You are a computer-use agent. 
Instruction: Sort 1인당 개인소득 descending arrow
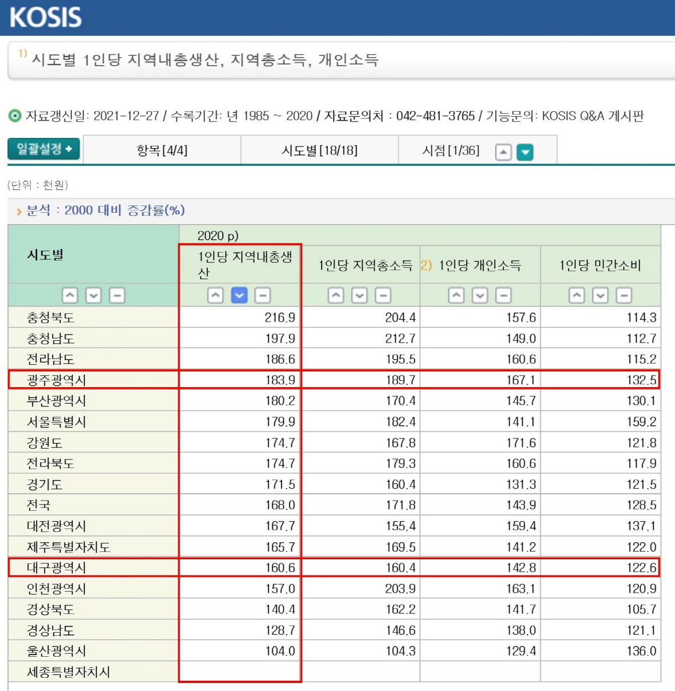tap(480, 295)
